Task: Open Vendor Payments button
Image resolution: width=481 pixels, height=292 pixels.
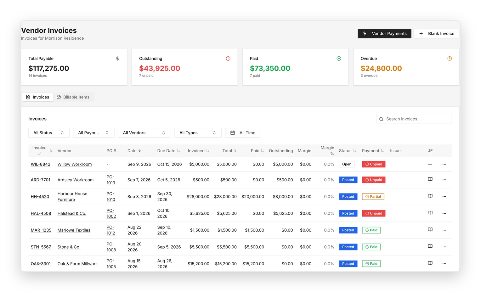Action: 384,34
